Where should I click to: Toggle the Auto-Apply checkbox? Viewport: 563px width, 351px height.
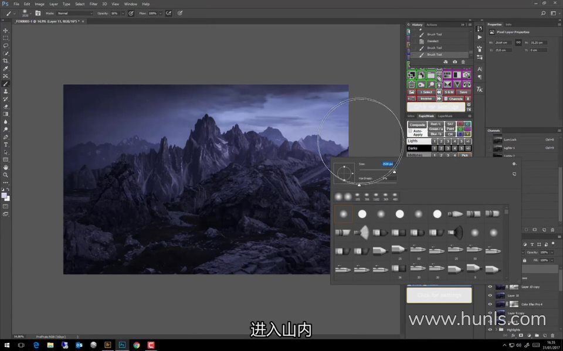410,131
